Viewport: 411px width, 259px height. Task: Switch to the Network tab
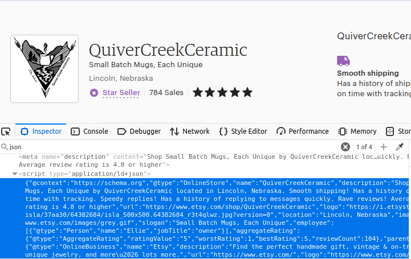coord(190,131)
